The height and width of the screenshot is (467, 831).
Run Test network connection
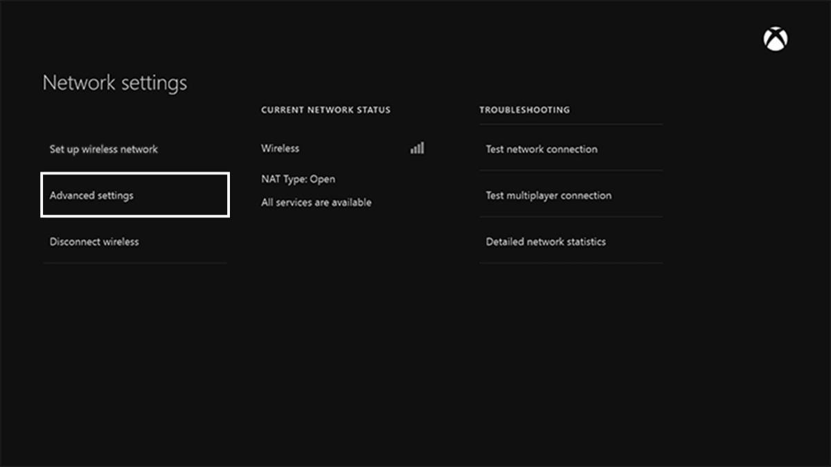click(571, 149)
